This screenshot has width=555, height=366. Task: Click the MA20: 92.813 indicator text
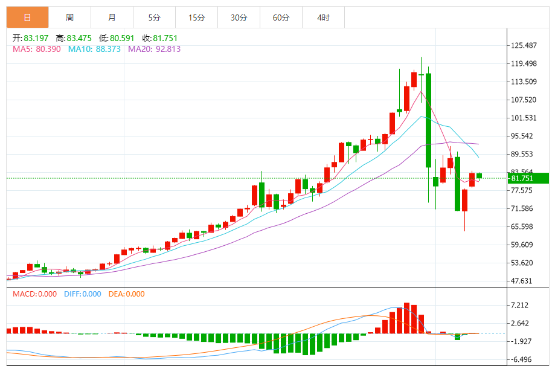point(155,49)
